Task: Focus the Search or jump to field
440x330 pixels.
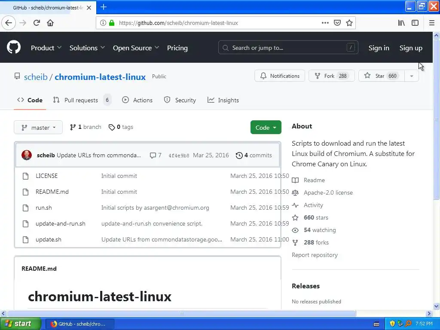Action: point(288,48)
